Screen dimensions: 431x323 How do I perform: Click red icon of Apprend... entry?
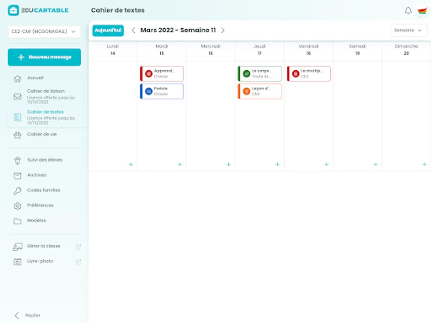coord(148,74)
